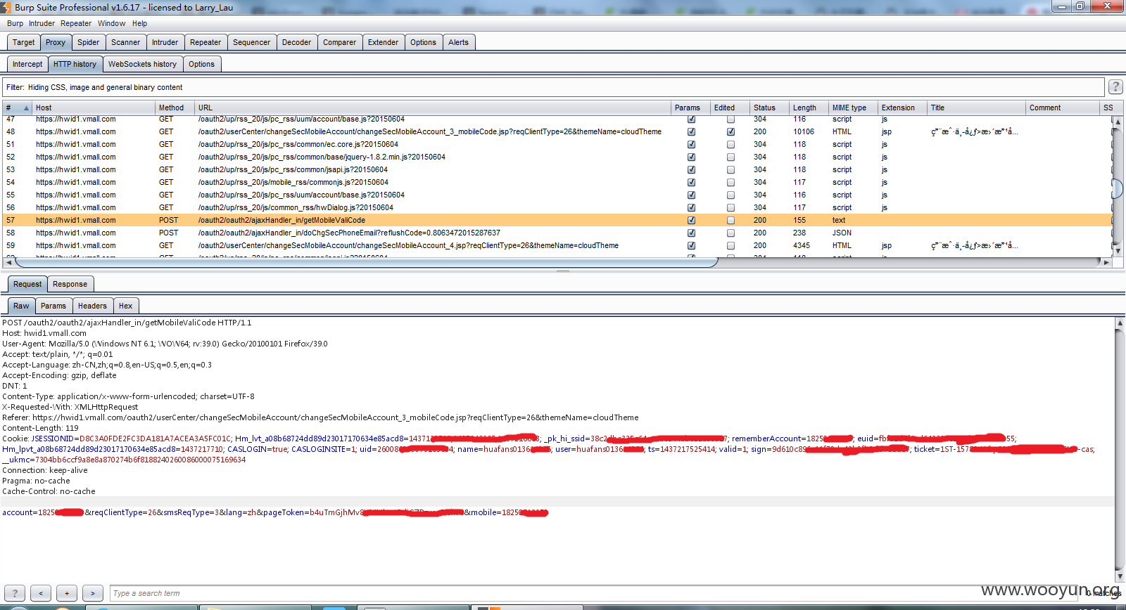1126x610 pixels.
Task: Select request 59 changeSecMobileAccount_4.jsp row
Action: point(556,245)
